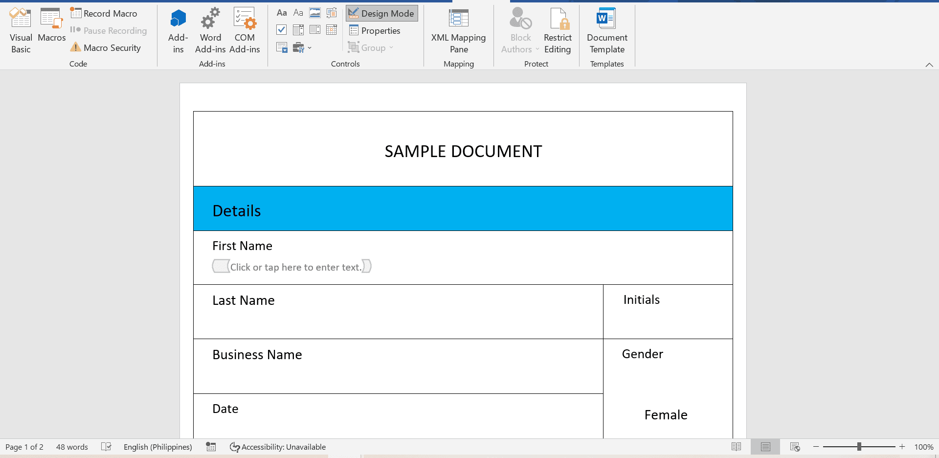Insert a Check Box content control

(x=282, y=30)
